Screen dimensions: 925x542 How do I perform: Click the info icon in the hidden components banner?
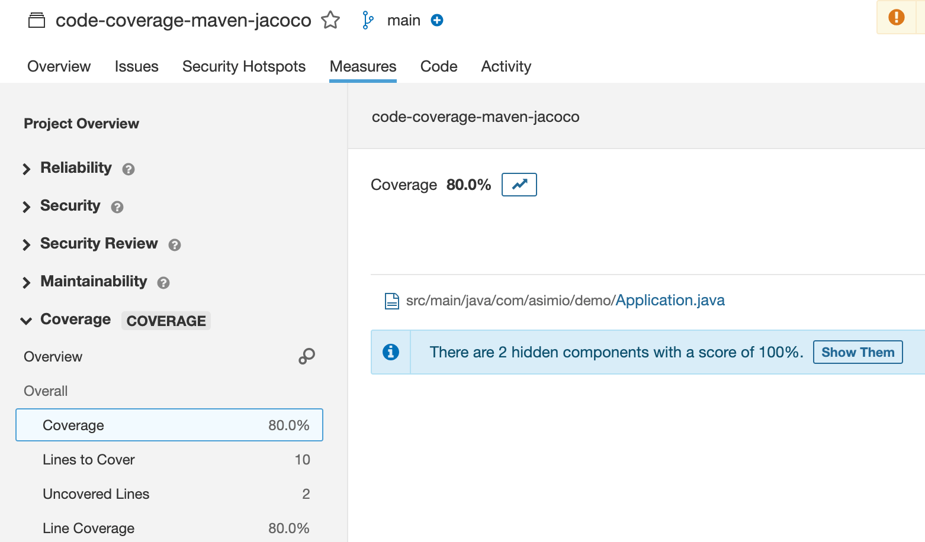point(391,352)
